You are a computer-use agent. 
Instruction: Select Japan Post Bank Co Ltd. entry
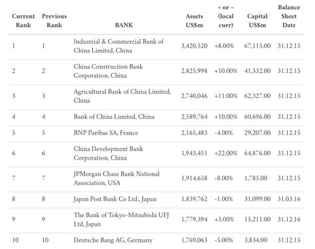115,199
